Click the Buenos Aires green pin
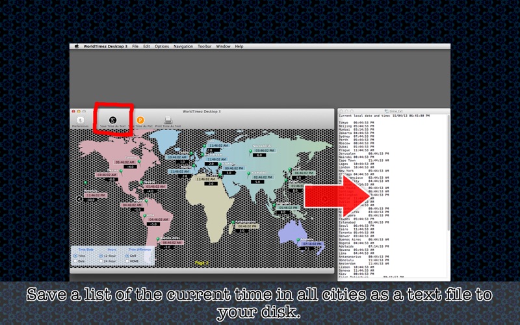This screenshot has height=325, width=520. pos(158,239)
